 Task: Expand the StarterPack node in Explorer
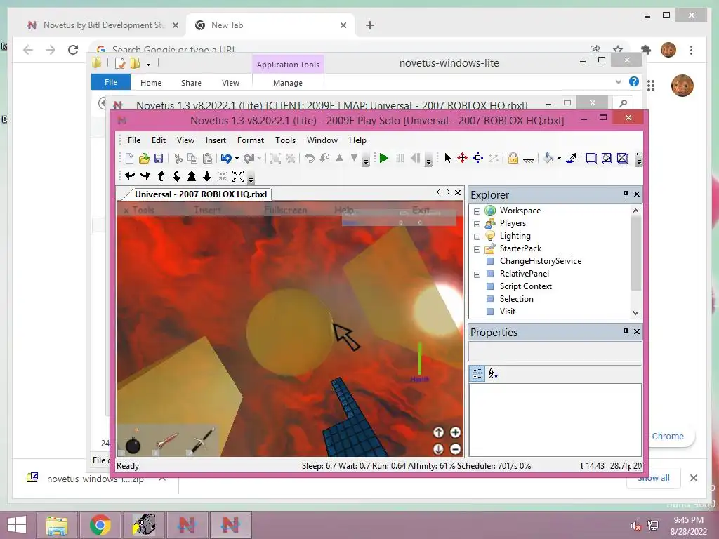click(477, 249)
